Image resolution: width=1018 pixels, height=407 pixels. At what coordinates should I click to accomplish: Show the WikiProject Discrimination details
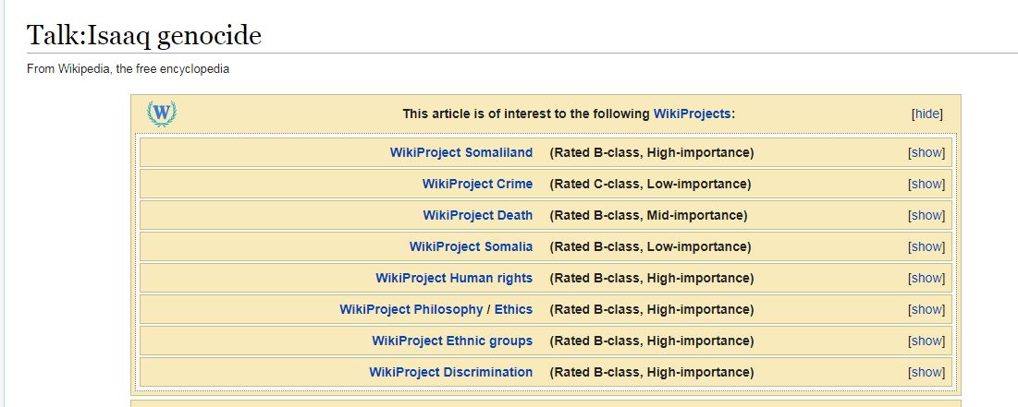tap(926, 373)
